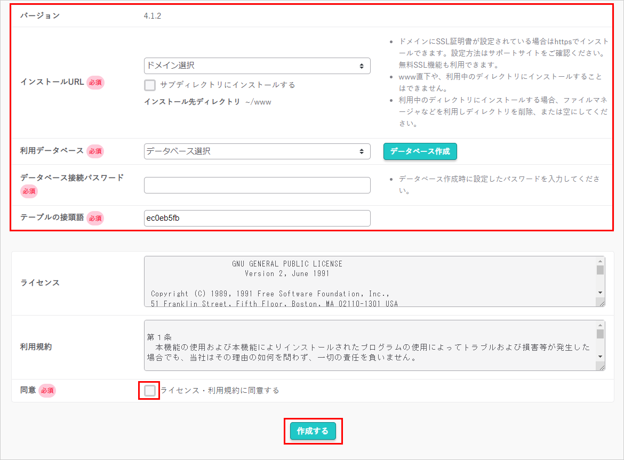Click inside the GNU General Public License text area
Image resolution: width=624 pixels, height=460 pixels.
(x=368, y=281)
